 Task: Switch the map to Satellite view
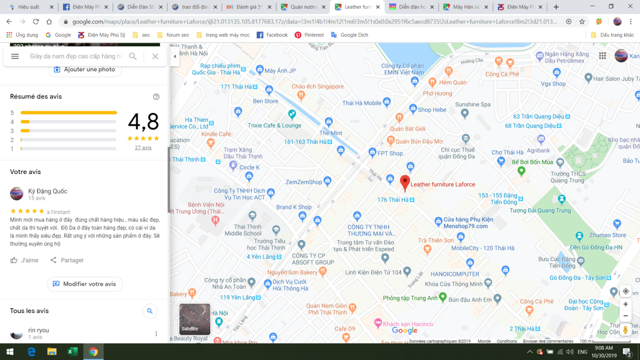195,319
